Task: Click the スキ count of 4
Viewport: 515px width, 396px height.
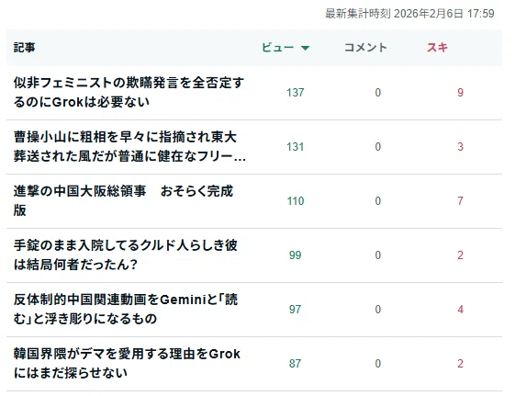Action: [x=461, y=310]
